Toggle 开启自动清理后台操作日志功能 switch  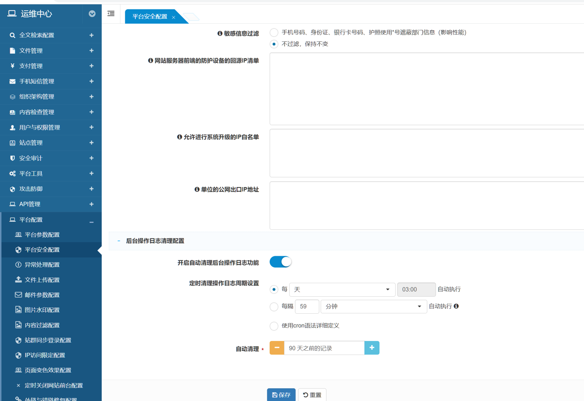[x=281, y=262]
